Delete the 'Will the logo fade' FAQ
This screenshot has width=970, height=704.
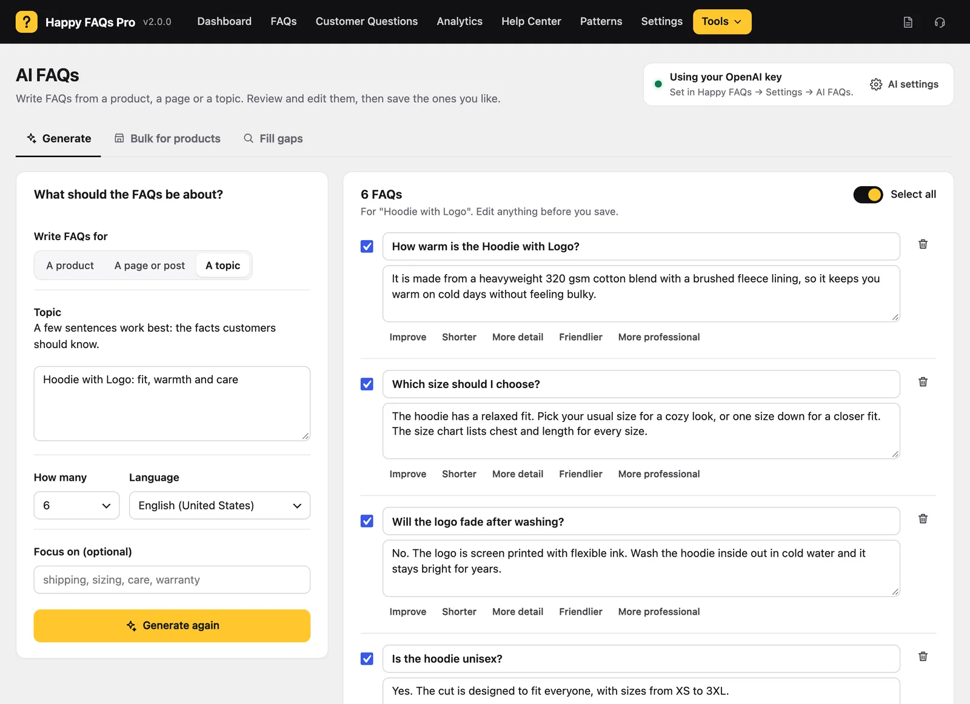(x=923, y=519)
